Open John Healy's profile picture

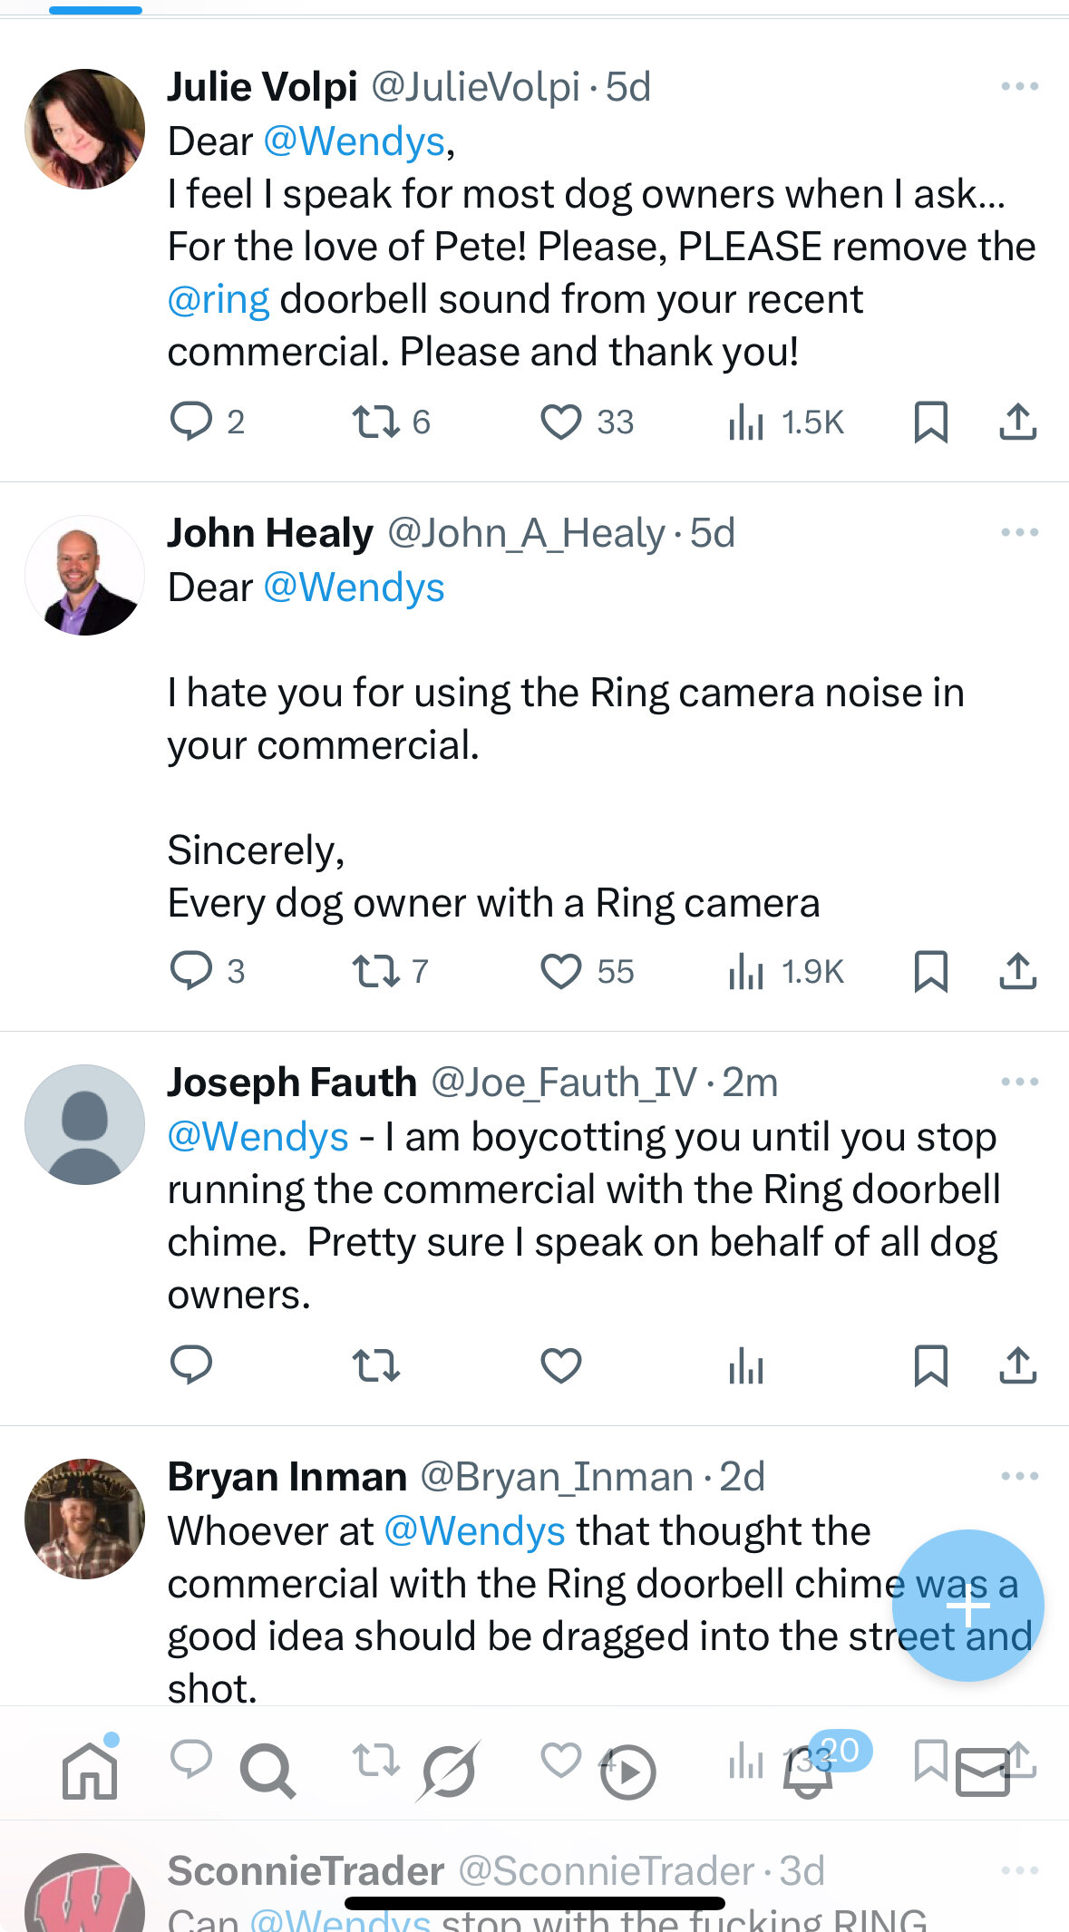click(x=84, y=576)
